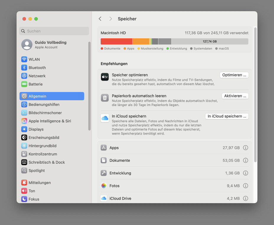The image size is (274, 225).
Task: Click the Systemdaten legend label
Action: [x=203, y=49]
